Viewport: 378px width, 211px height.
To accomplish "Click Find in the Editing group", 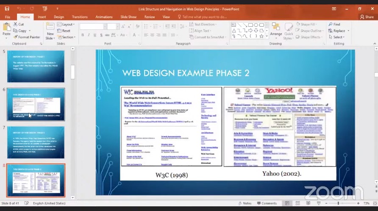I will click(334, 24).
